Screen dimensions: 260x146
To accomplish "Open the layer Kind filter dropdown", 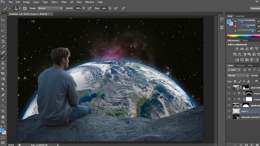I will tap(234, 70).
